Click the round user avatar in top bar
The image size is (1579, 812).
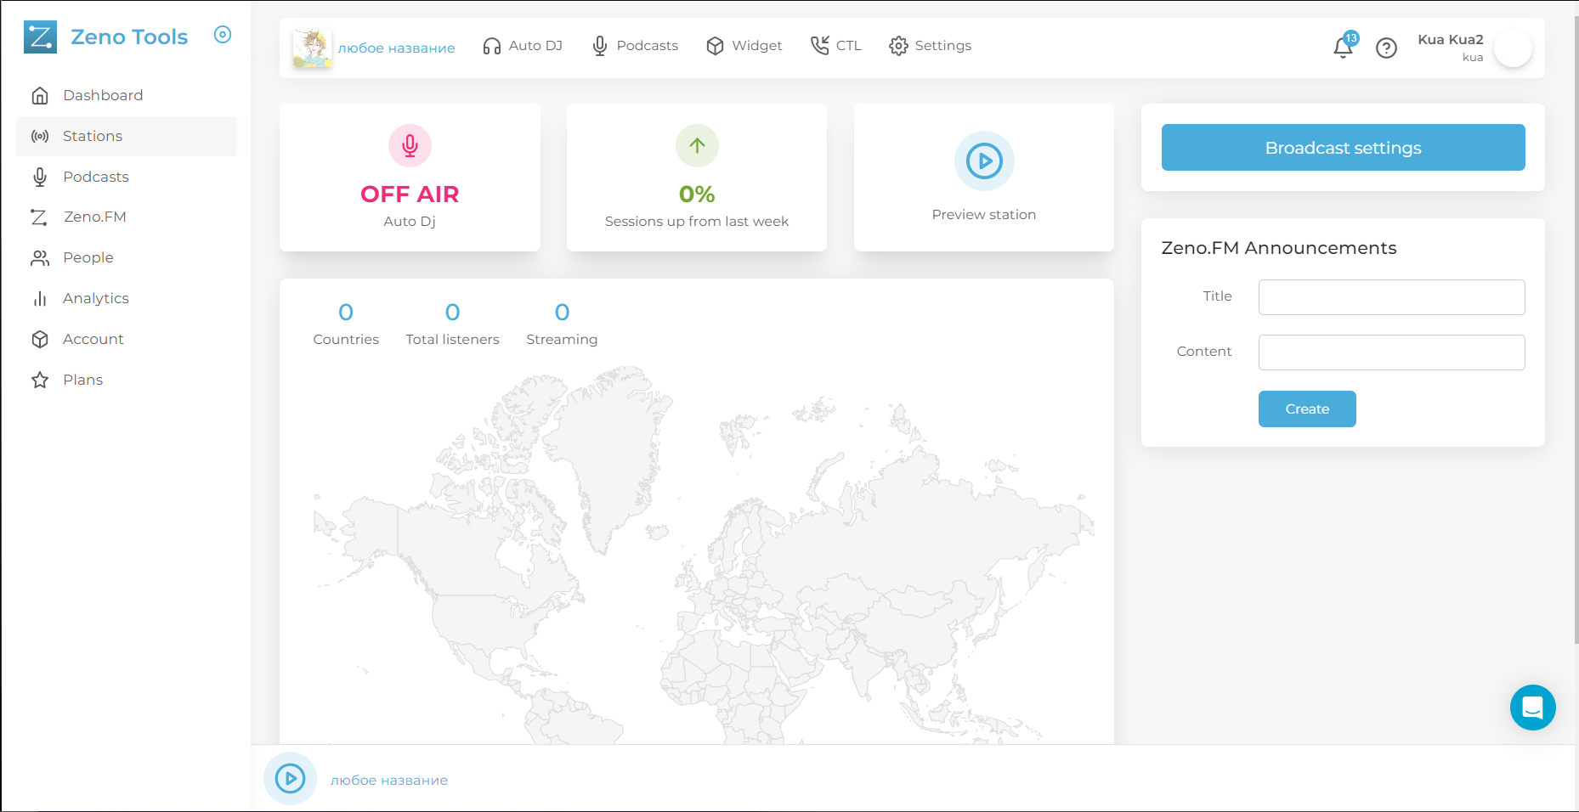pos(1513,48)
